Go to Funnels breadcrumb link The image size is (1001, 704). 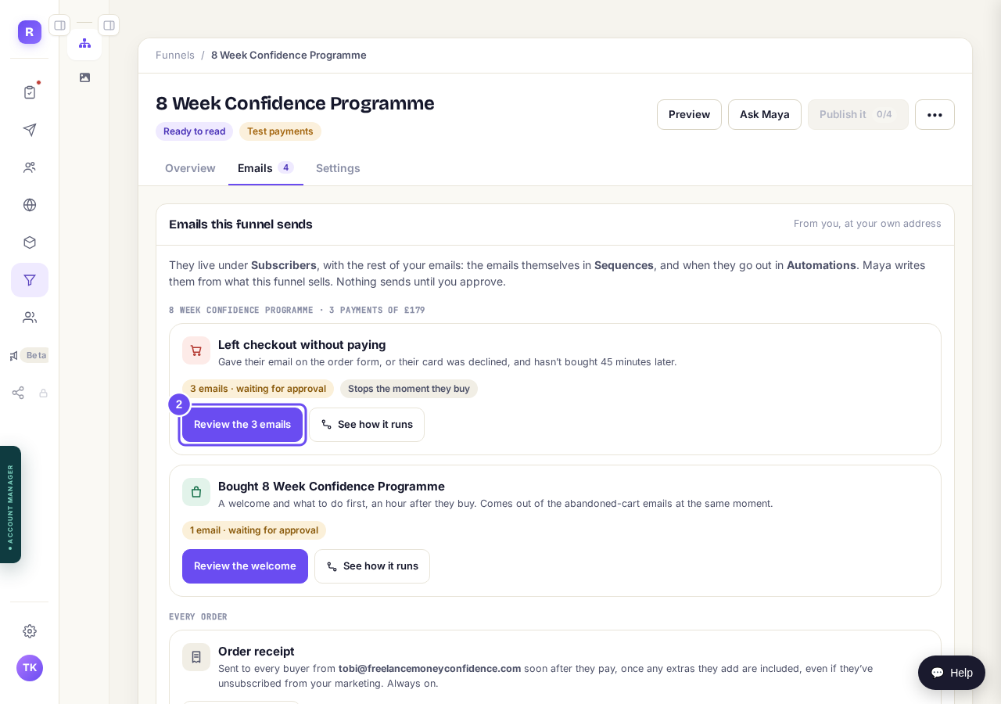(x=175, y=55)
